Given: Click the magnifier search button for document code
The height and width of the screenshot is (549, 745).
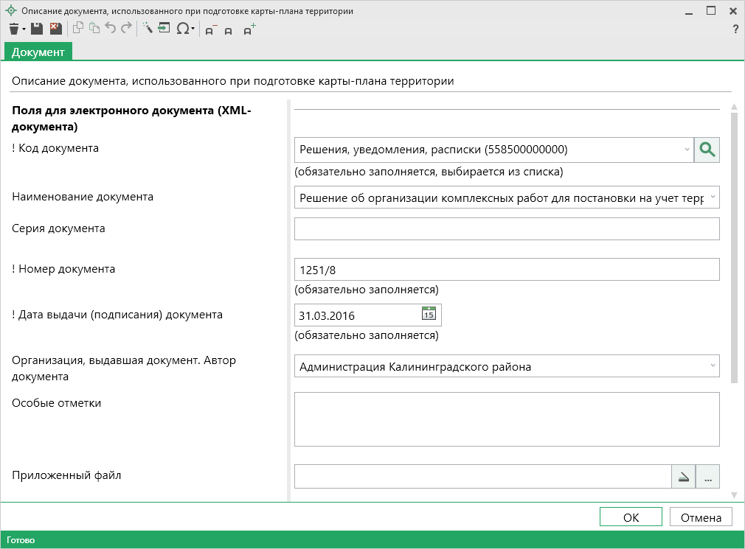Looking at the screenshot, I should [x=707, y=150].
